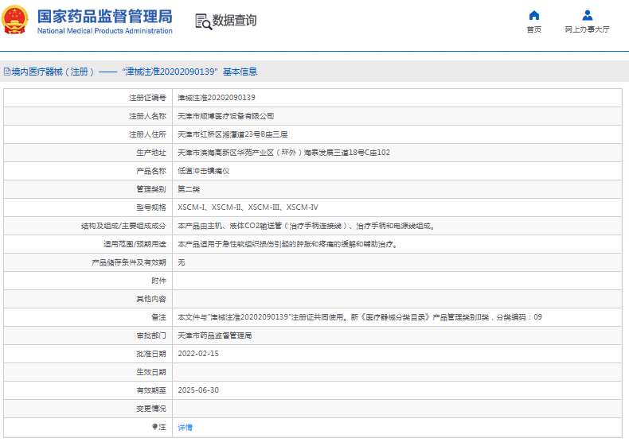The width and height of the screenshot is (629, 442).
Task: Open the 数据查询 search icon
Action: [203, 21]
